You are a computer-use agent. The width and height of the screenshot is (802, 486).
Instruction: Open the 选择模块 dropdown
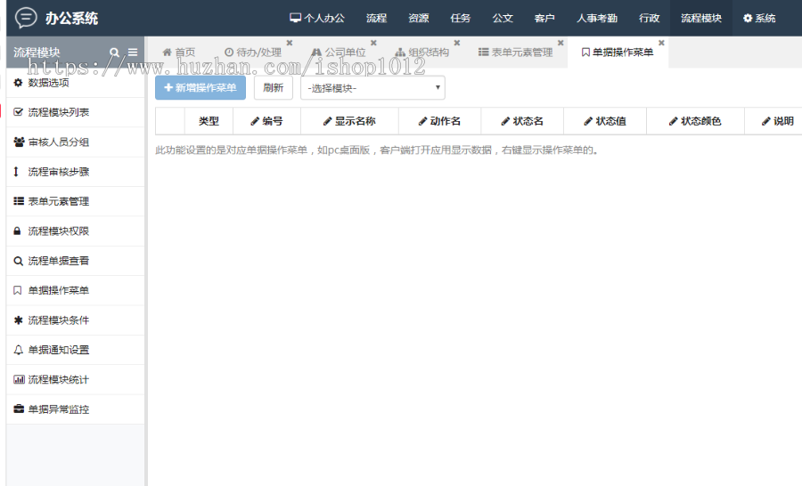pos(372,88)
